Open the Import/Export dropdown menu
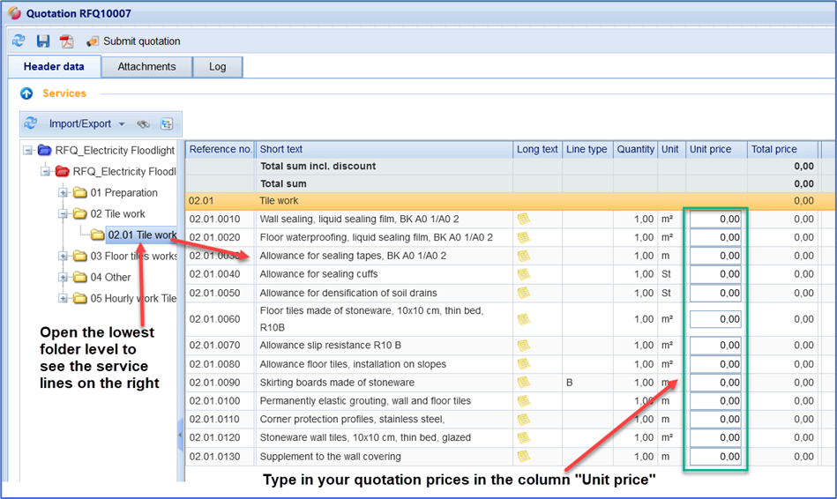 [121, 124]
